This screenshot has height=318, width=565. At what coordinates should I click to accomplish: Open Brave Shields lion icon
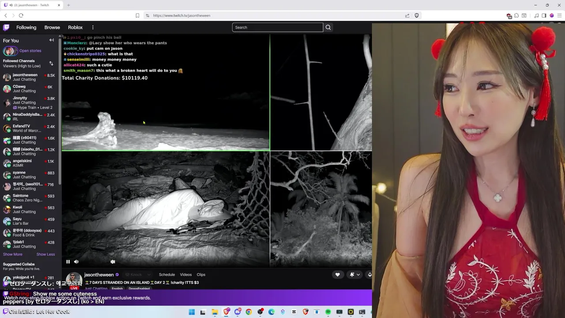[416, 15]
